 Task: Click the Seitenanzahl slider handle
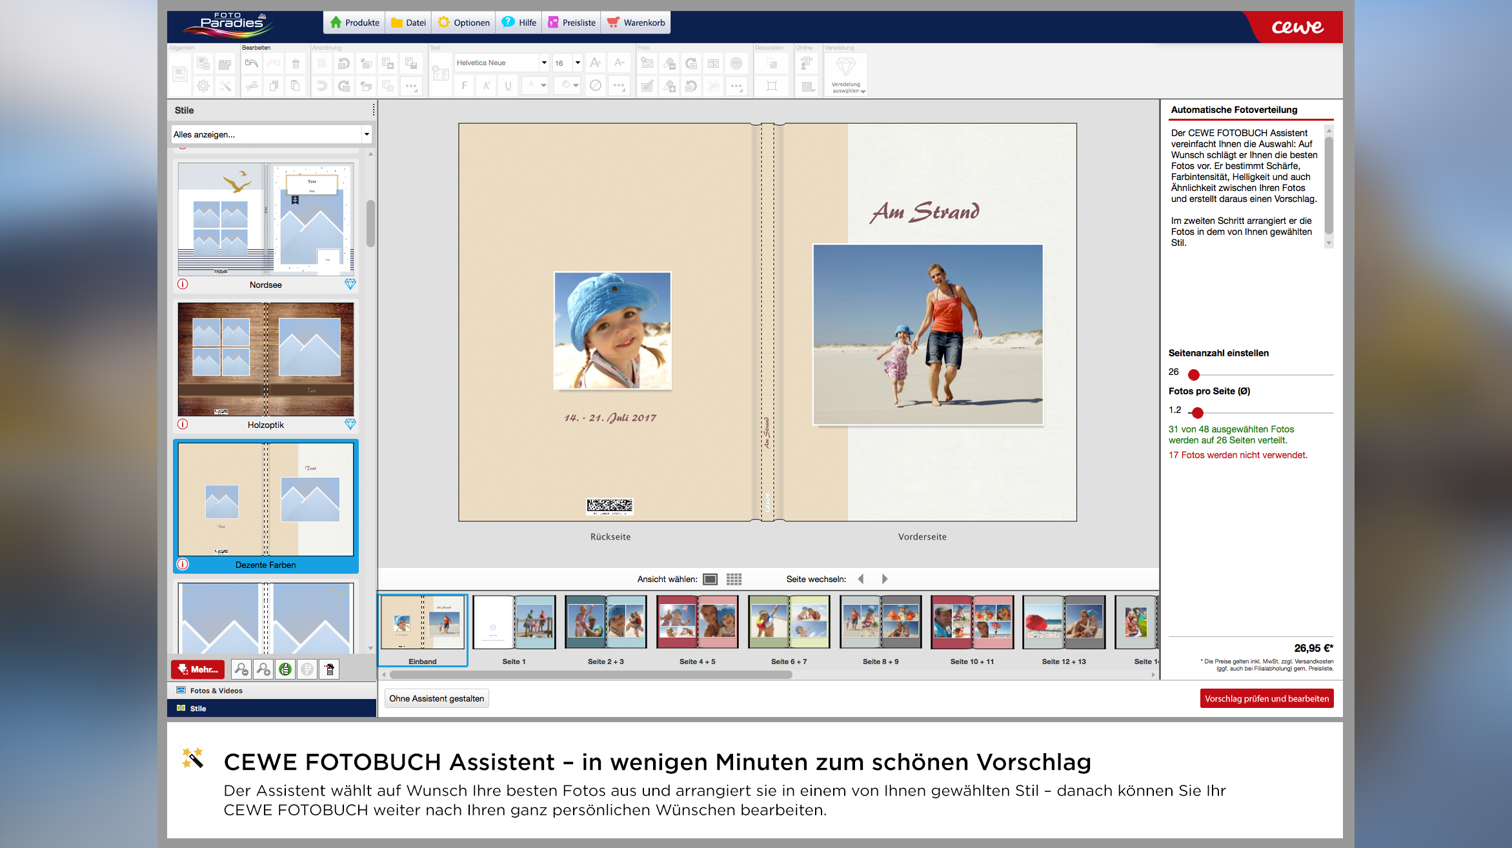(x=1194, y=374)
